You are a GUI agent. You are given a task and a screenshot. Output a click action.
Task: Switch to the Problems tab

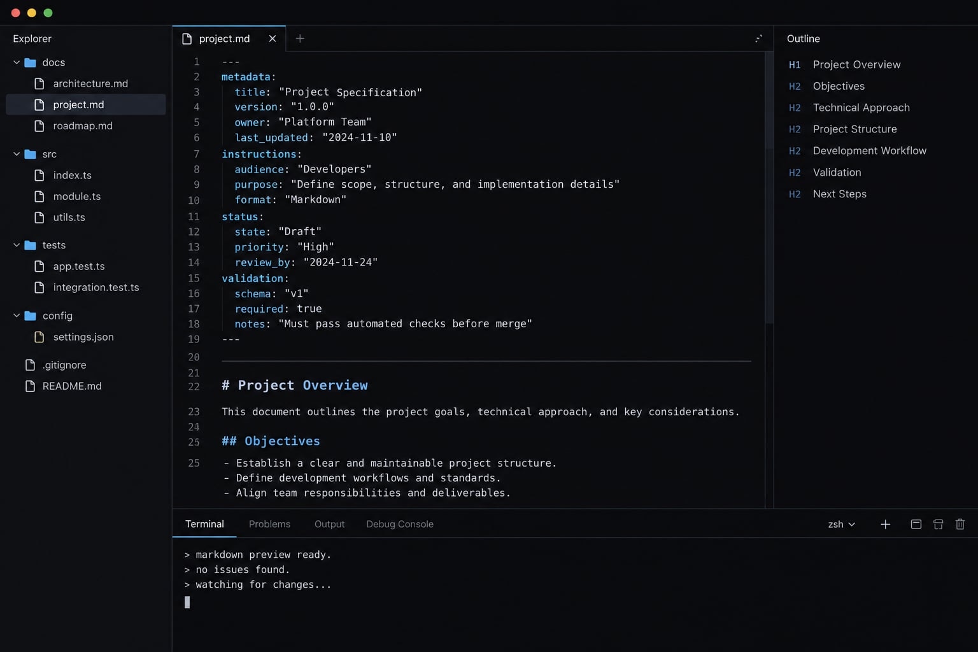tap(269, 524)
